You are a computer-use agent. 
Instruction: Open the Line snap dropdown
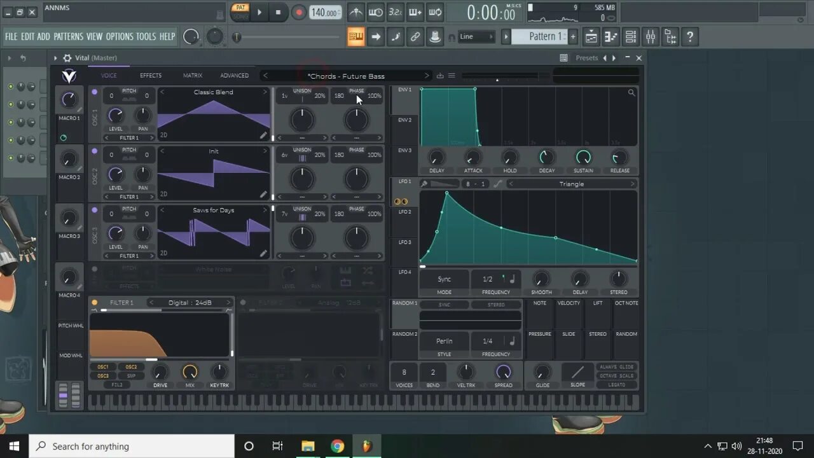476,37
